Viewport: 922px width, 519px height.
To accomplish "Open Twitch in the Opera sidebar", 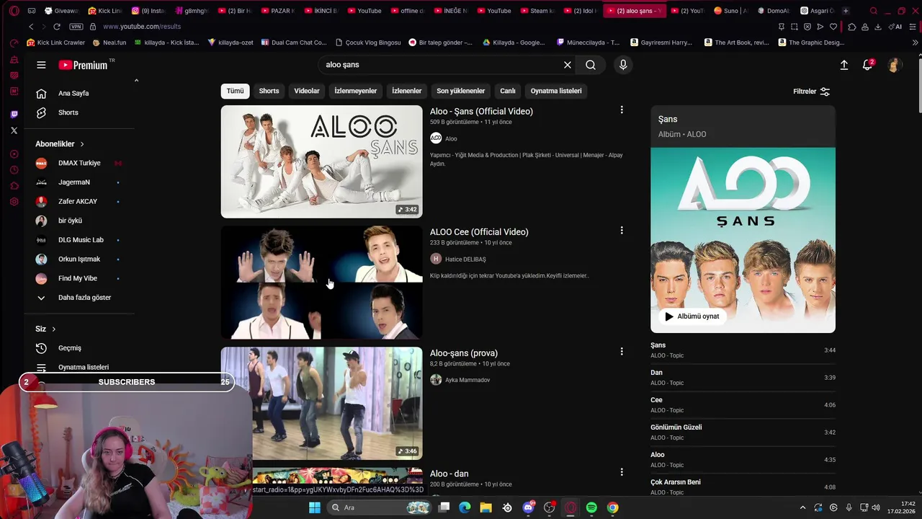I will (x=14, y=115).
